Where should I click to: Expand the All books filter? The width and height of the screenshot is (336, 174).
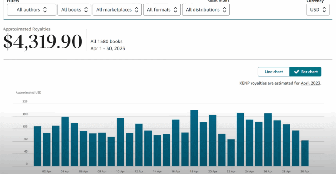coord(74,10)
